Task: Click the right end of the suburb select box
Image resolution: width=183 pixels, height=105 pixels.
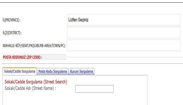Action: click(177, 45)
